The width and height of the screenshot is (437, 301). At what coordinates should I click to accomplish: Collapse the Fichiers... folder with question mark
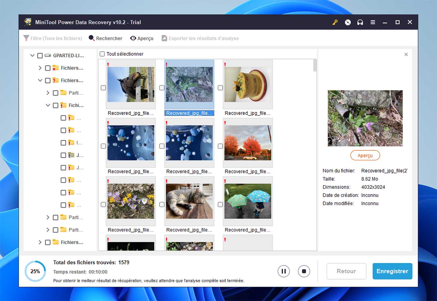tap(40, 80)
